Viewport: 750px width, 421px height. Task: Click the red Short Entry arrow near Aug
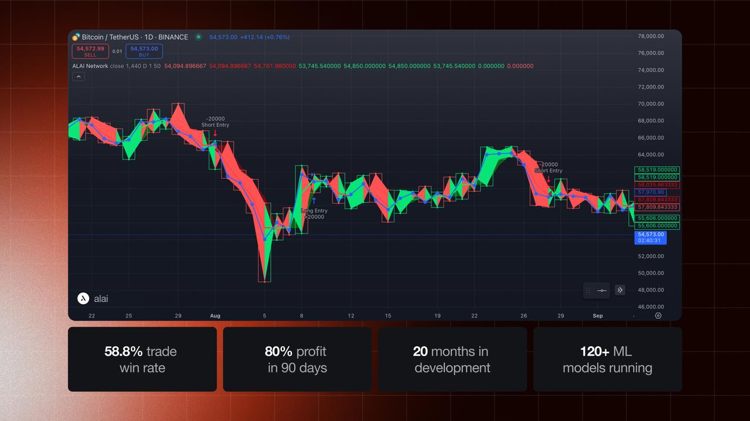coord(215,133)
